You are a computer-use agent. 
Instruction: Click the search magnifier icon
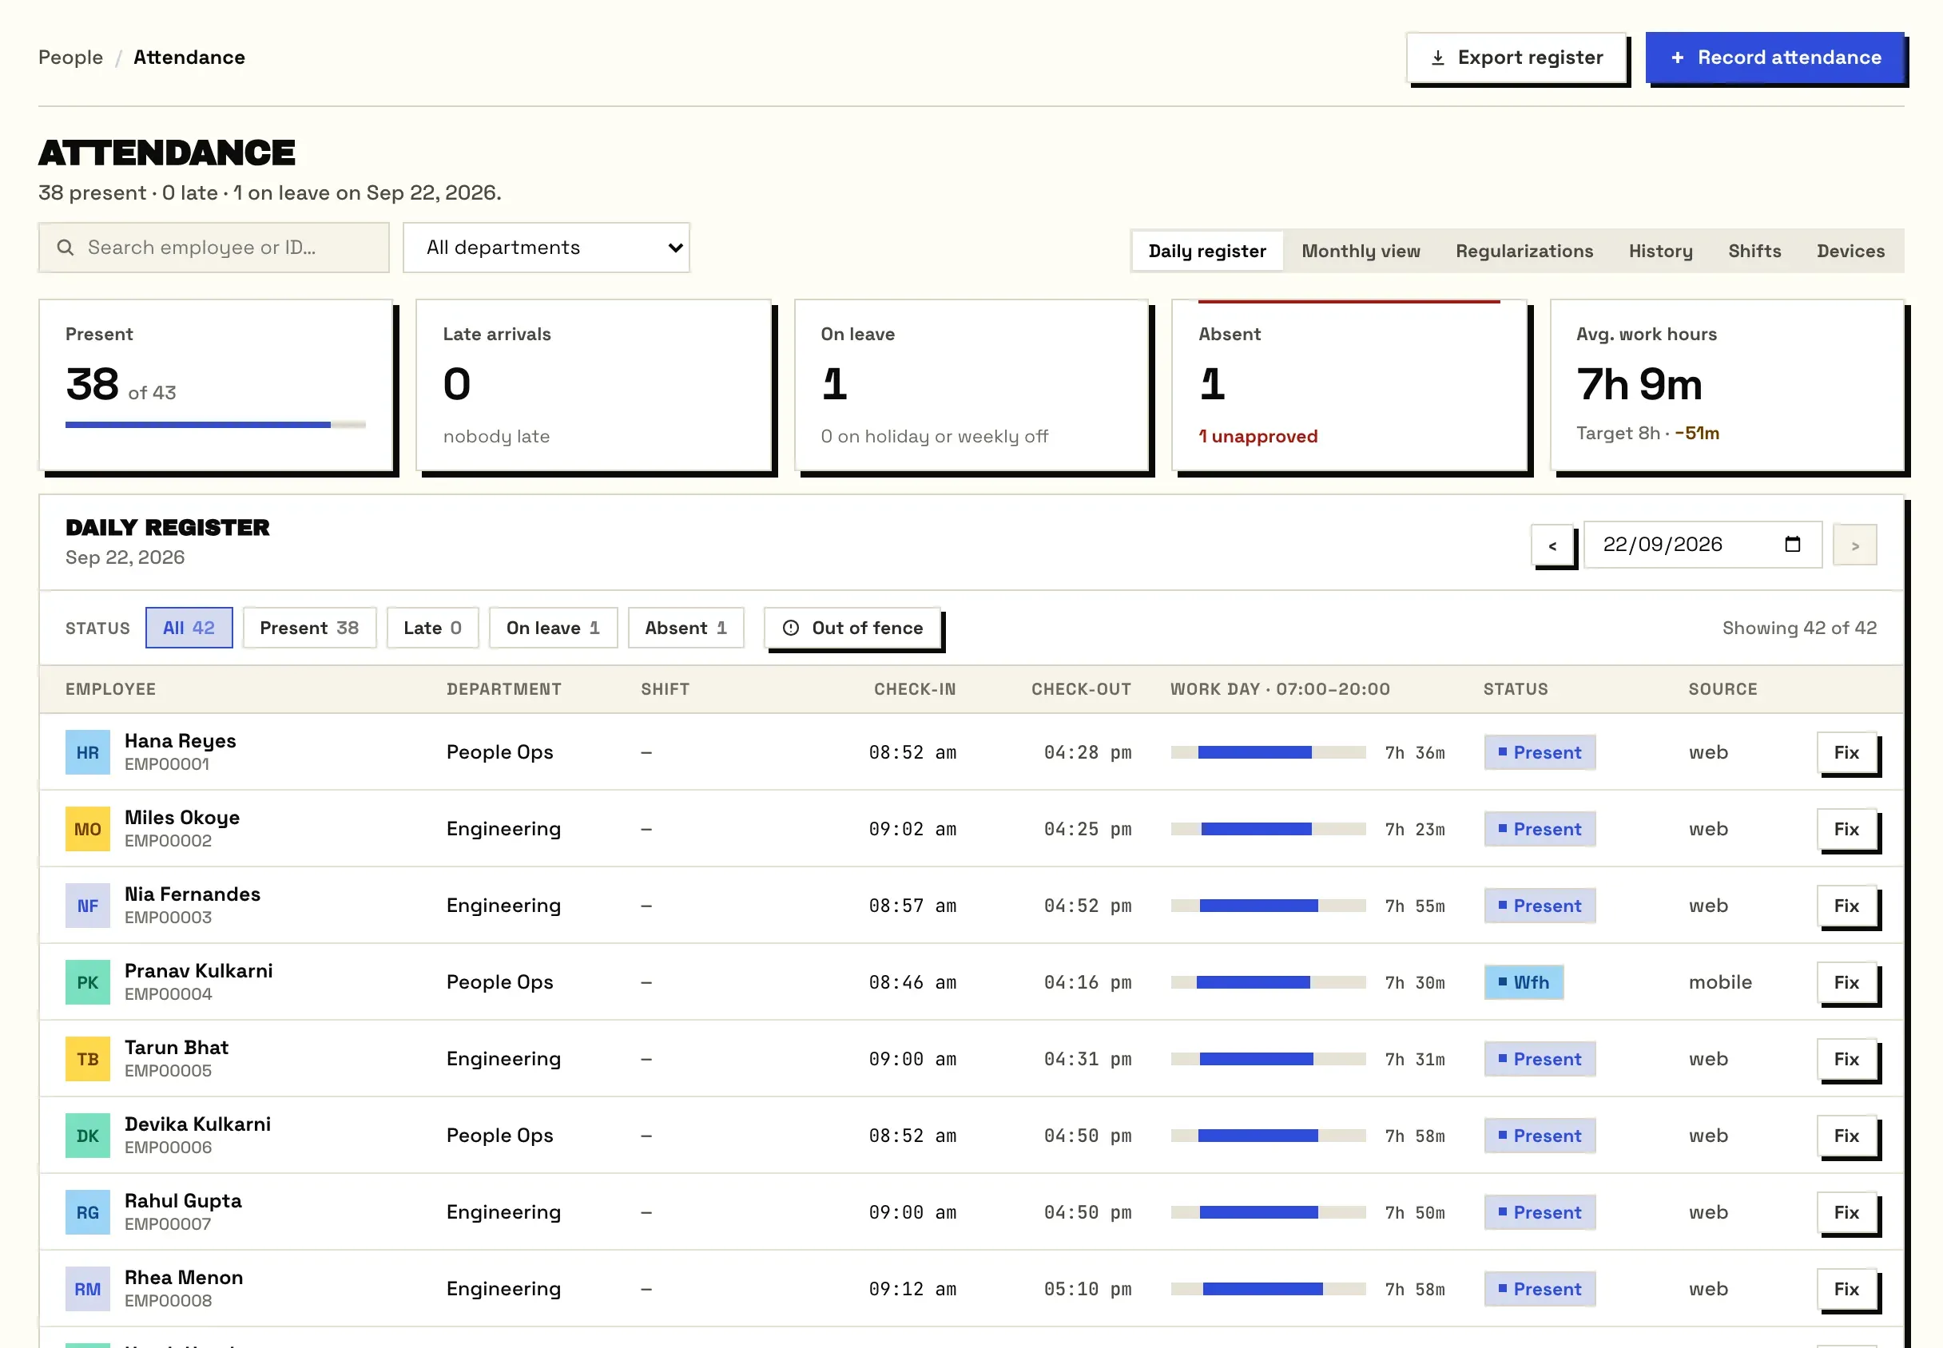click(65, 248)
